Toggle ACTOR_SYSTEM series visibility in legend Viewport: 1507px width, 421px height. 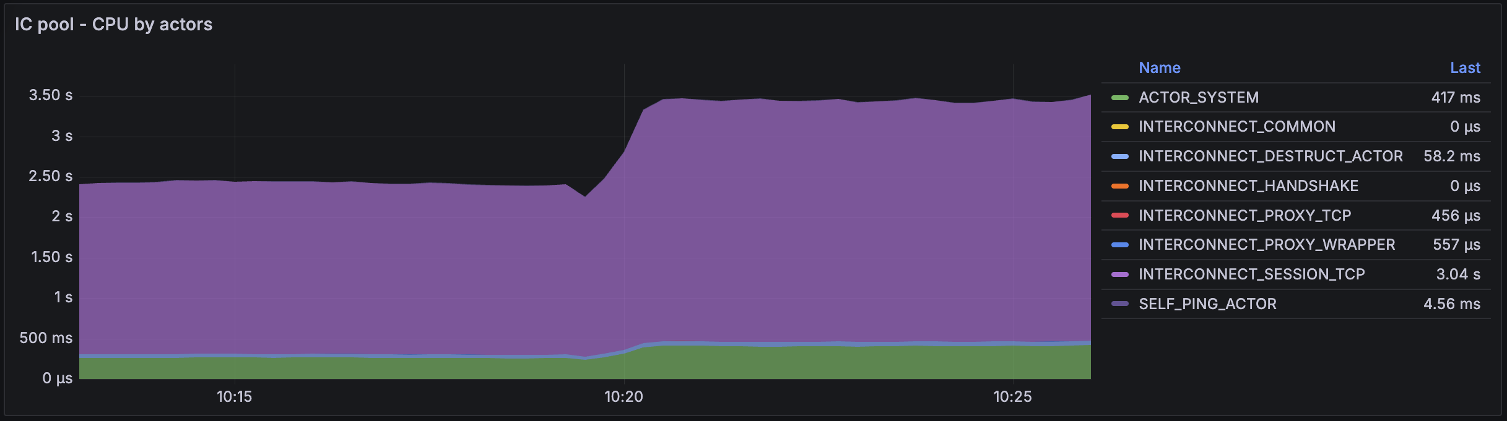point(1198,98)
